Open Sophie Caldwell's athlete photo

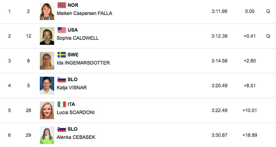point(47,36)
